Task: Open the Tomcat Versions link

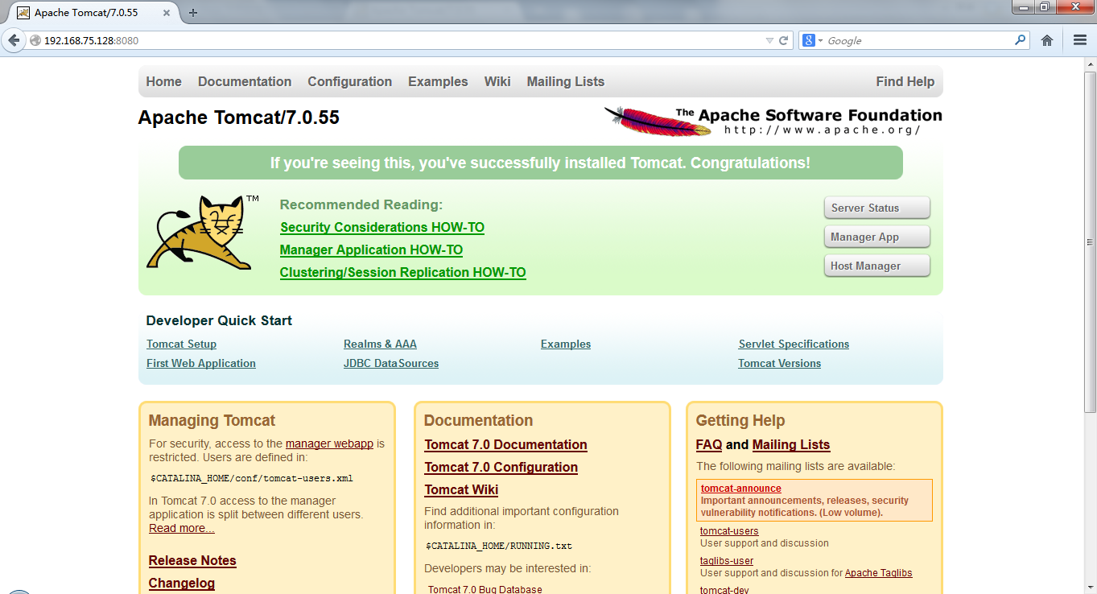Action: 780,363
